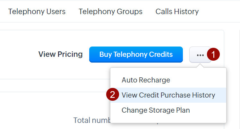240x129 pixels.
Task: Select Change Storage Plan menu option
Action: (x=156, y=110)
